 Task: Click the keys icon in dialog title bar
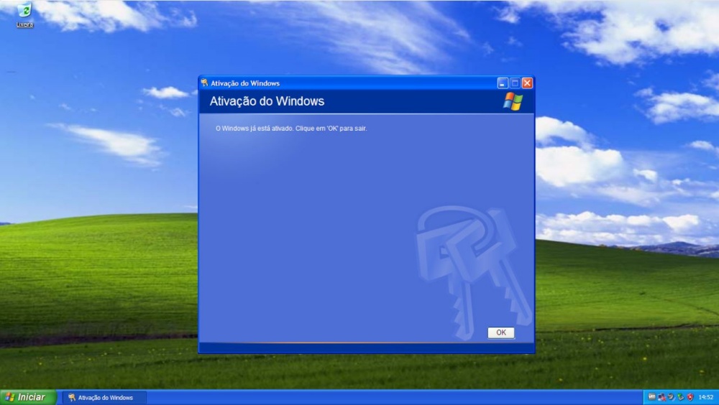(204, 83)
